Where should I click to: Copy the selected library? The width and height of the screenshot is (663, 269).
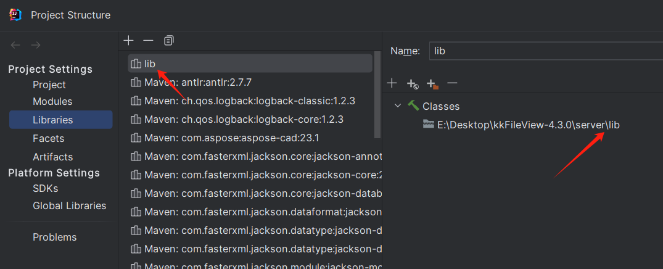(169, 40)
